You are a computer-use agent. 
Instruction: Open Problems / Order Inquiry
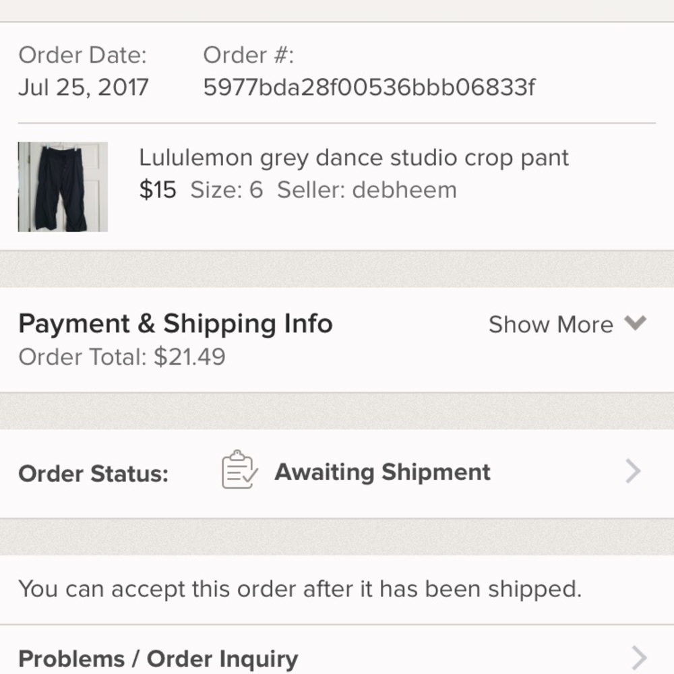[x=158, y=658]
